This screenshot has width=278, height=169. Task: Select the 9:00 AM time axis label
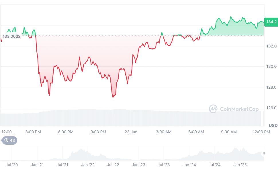click(229, 132)
